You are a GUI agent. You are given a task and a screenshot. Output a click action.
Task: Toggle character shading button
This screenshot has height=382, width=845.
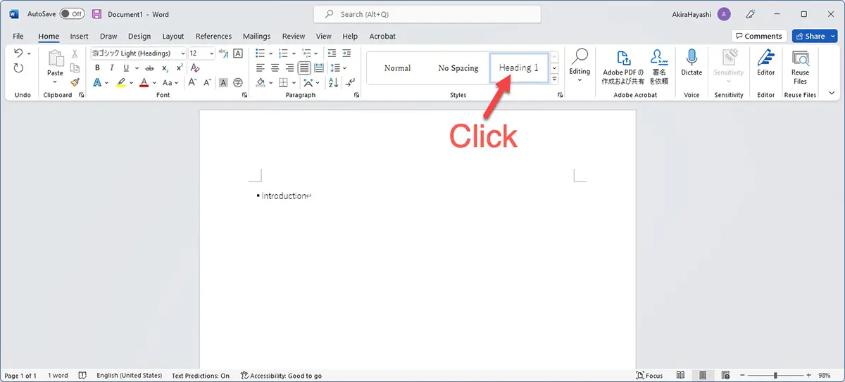coord(223,82)
